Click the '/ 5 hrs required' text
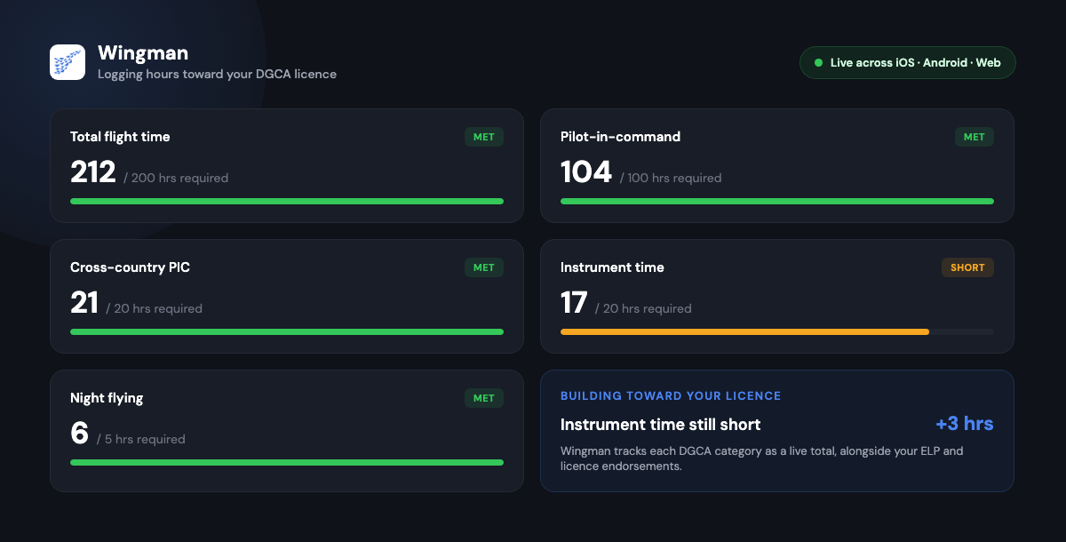 tap(141, 439)
